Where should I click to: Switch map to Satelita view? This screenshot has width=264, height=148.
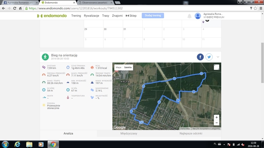(128, 67)
